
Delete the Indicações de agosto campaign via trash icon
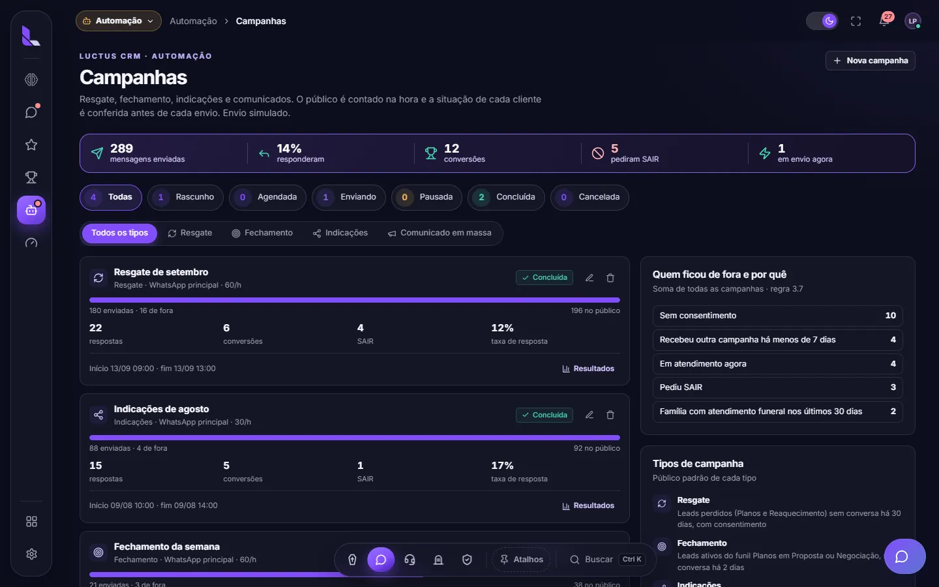click(610, 415)
